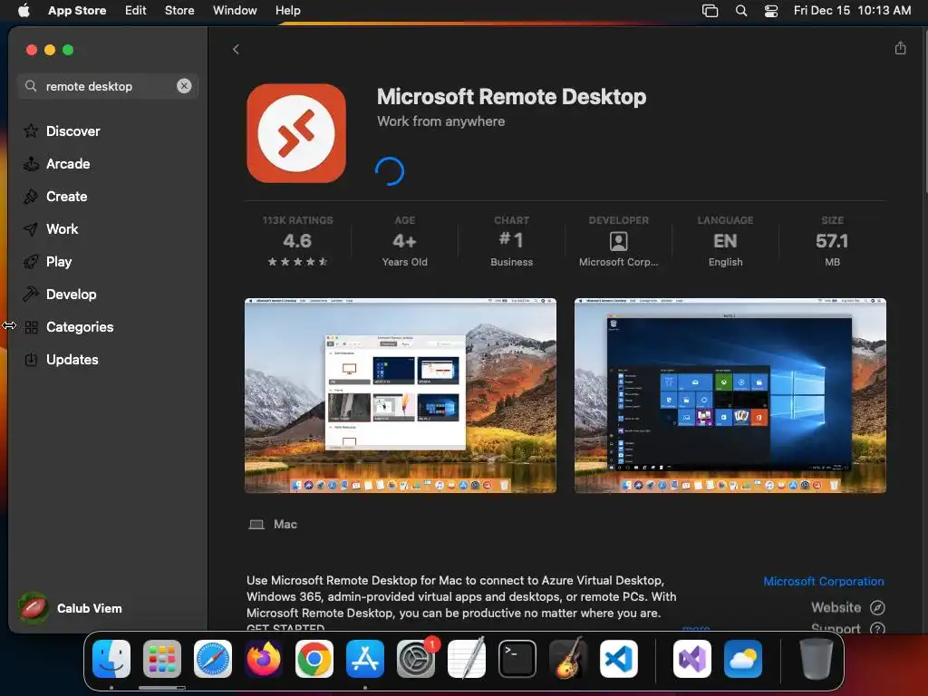928x696 pixels.
Task: Click the #1 Business chart ranking
Action: 511,241
